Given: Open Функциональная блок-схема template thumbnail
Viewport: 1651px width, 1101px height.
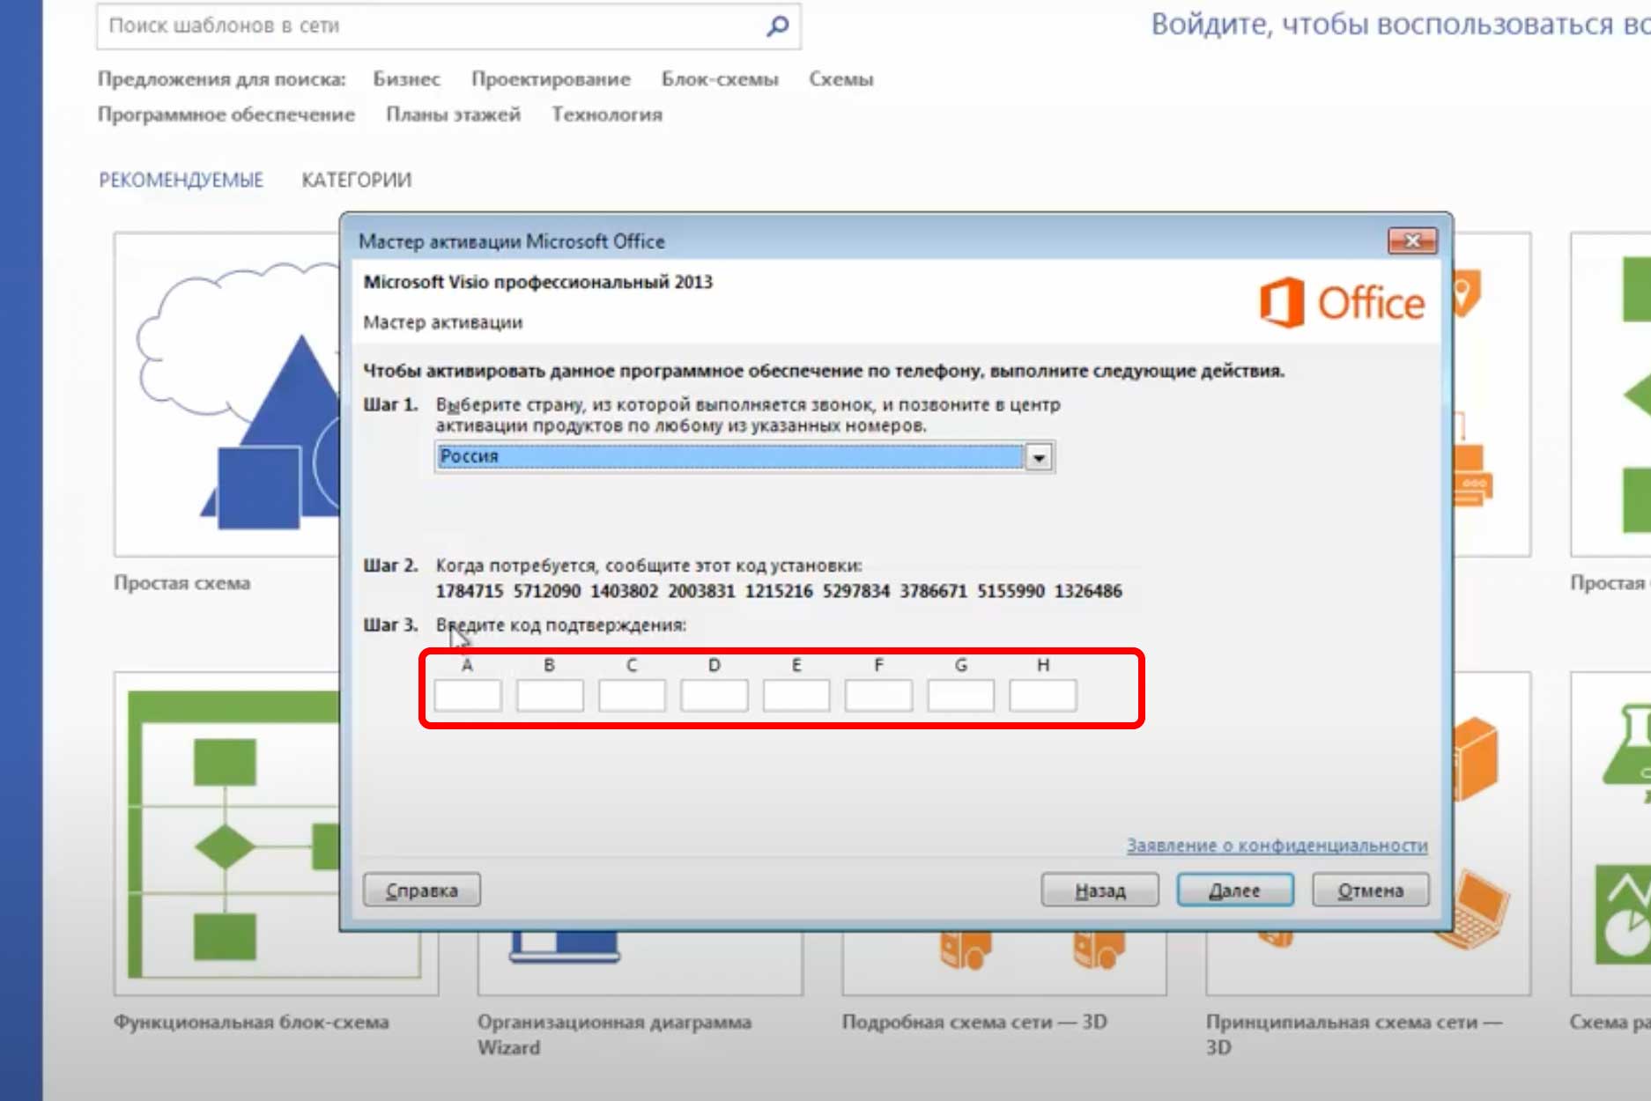Looking at the screenshot, I should click(x=227, y=834).
